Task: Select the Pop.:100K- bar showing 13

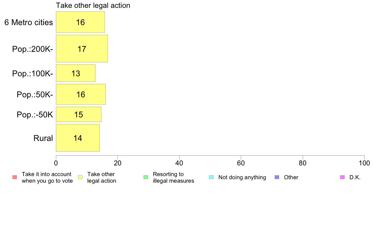Action: pos(76,73)
